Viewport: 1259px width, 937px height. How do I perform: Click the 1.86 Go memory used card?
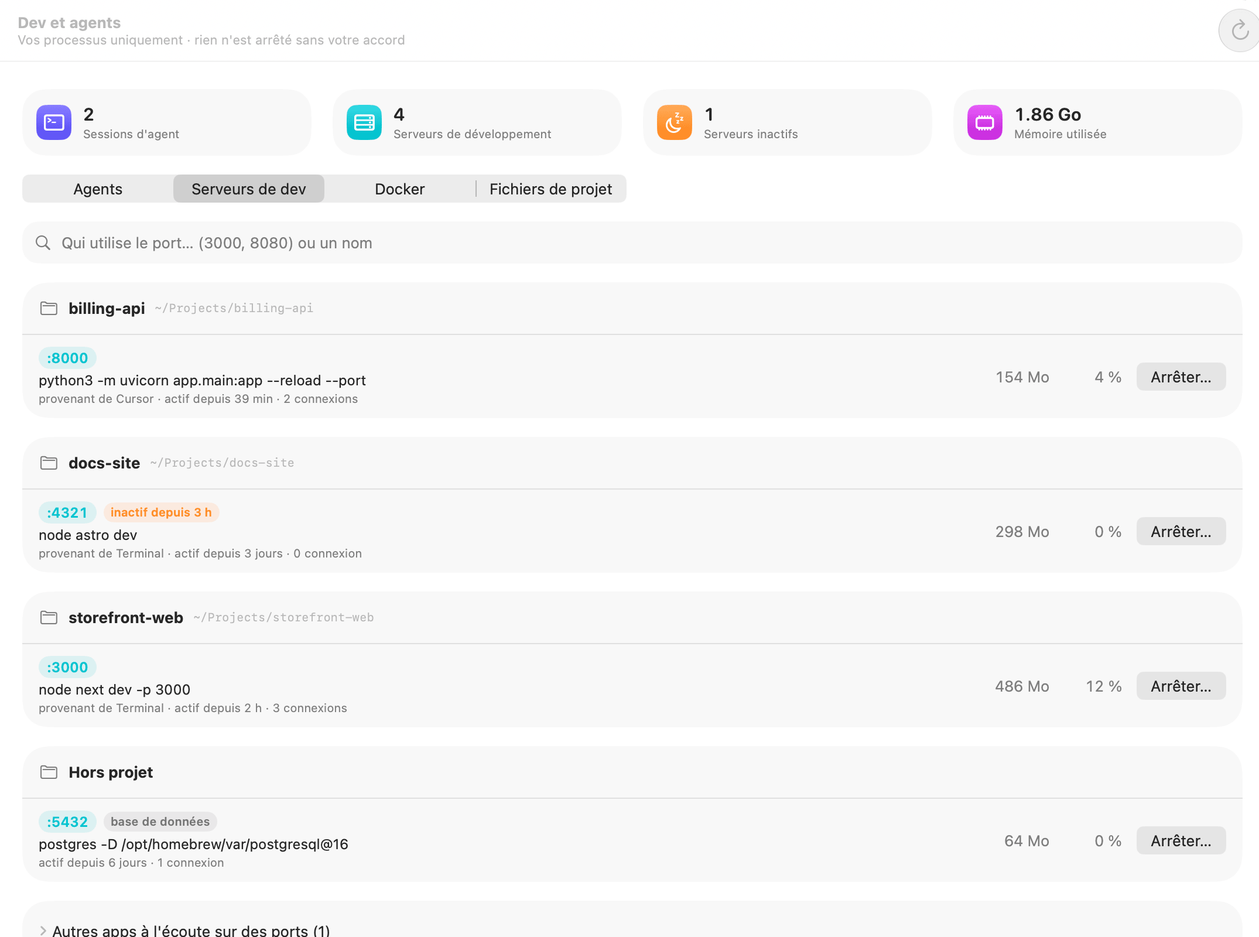pos(1098,122)
